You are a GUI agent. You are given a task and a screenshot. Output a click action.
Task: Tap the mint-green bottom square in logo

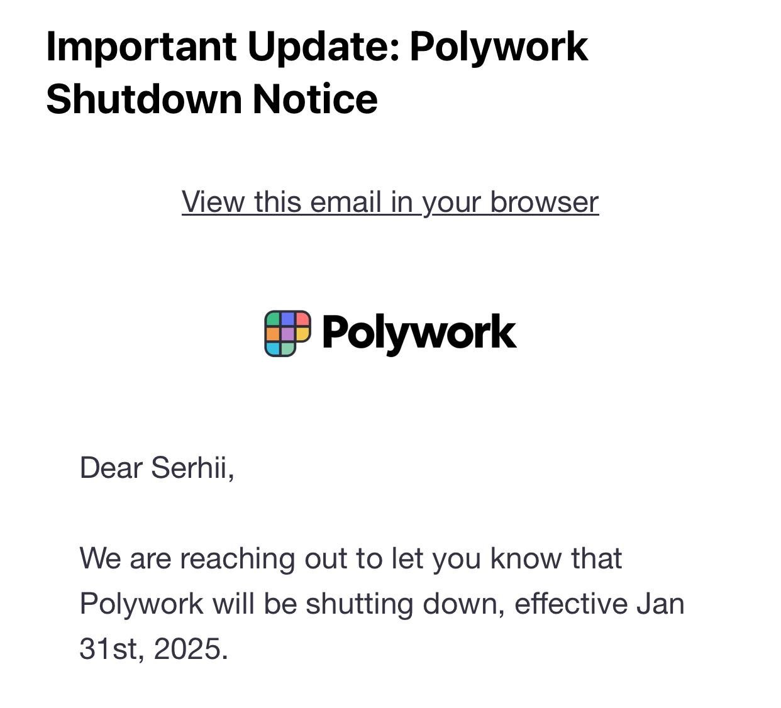point(287,348)
